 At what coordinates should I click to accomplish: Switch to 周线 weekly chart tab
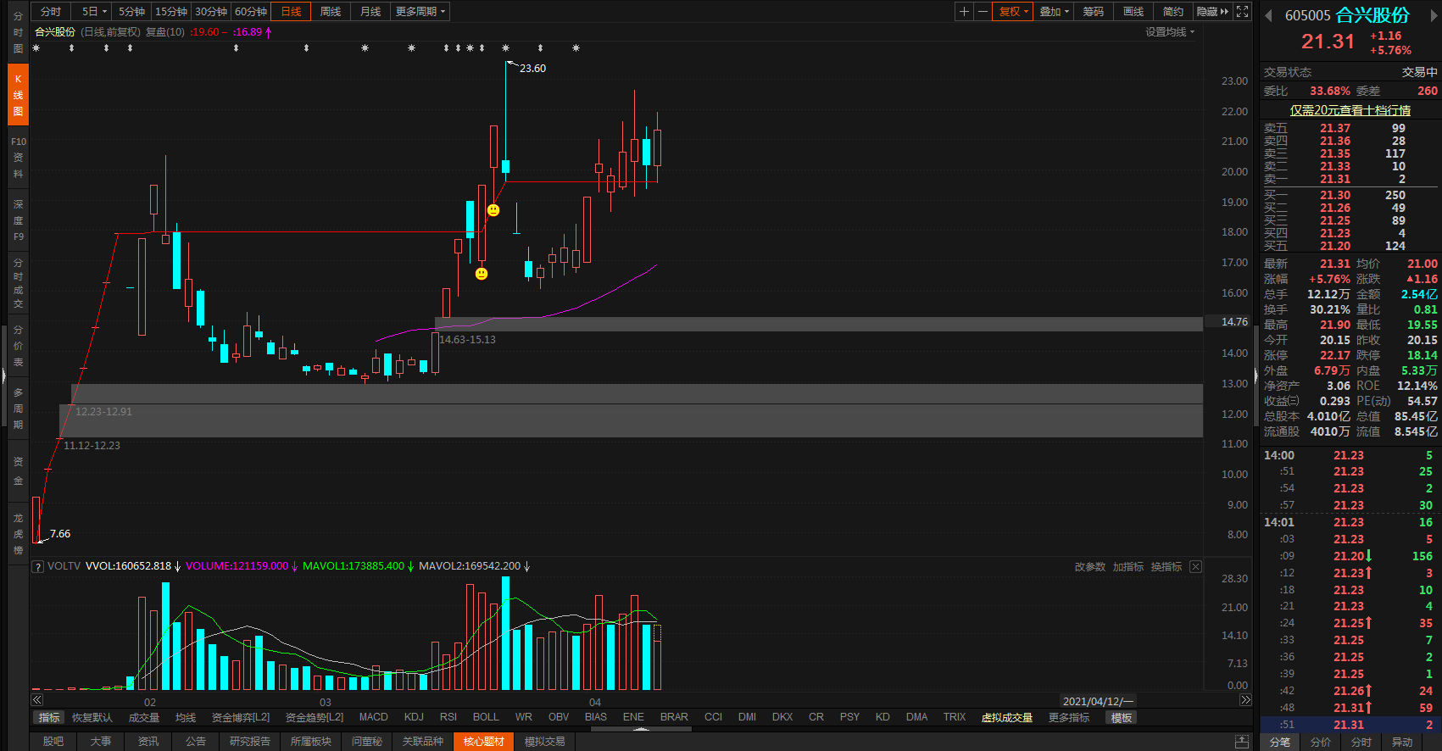point(331,11)
